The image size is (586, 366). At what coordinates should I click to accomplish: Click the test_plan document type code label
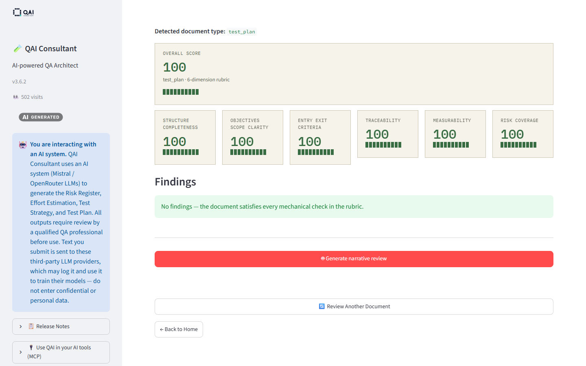click(x=242, y=32)
